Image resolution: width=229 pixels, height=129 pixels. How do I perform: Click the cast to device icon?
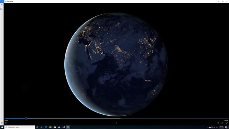tap(223, 123)
